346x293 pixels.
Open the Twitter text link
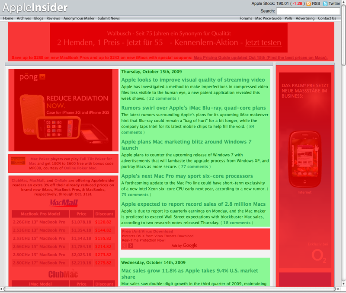pyautogui.click(x=334, y=3)
